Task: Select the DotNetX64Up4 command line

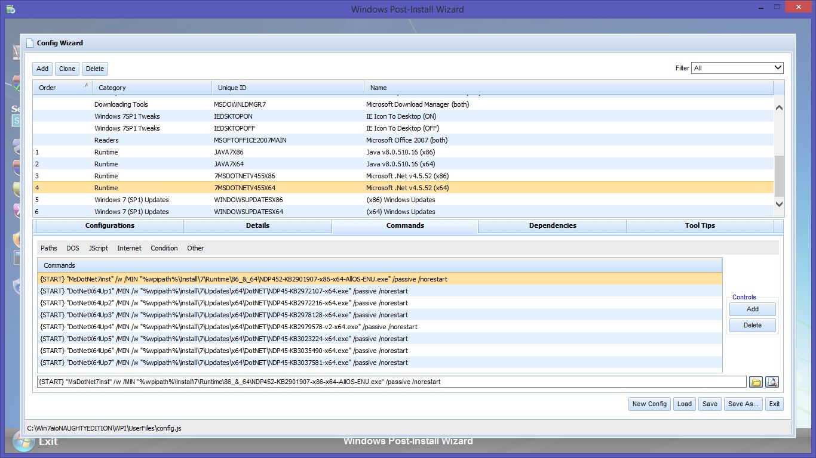Action: click(x=380, y=327)
